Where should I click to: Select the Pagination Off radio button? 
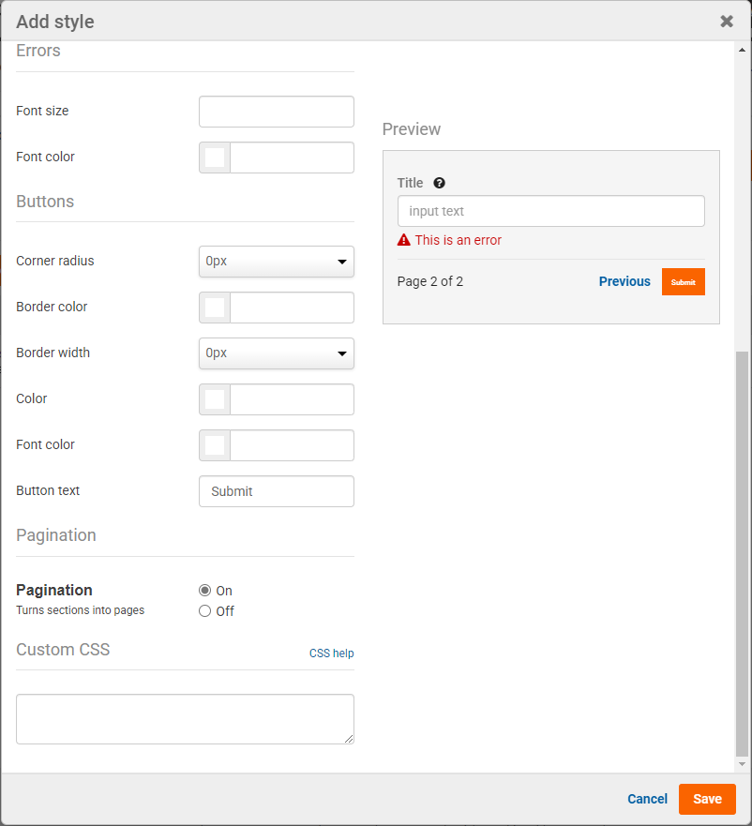(x=205, y=611)
